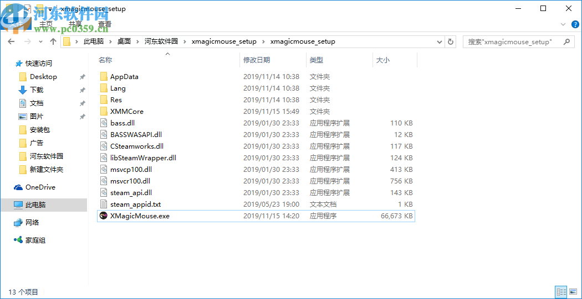Select the msvcp100.dll file icon
Screen dimensions: 582x299
[104, 170]
